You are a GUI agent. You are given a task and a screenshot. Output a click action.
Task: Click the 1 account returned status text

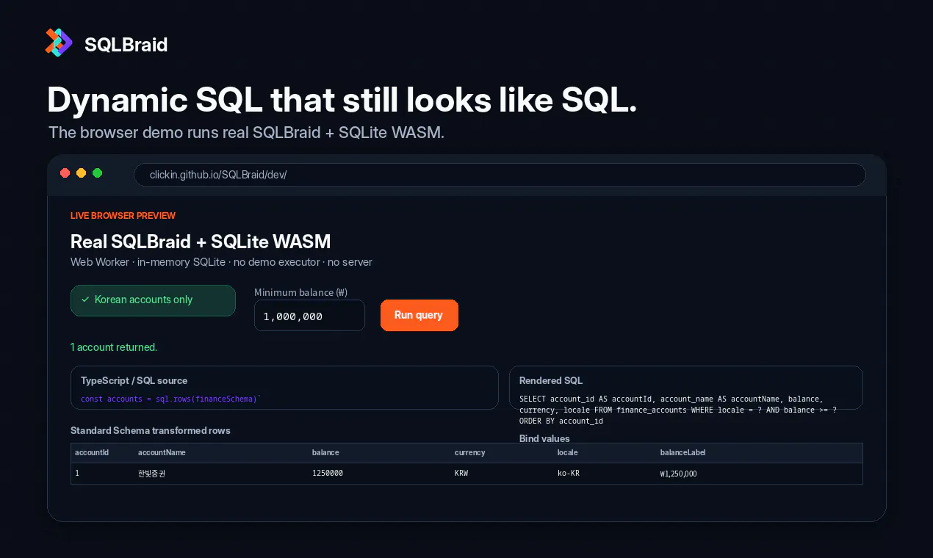pos(114,347)
